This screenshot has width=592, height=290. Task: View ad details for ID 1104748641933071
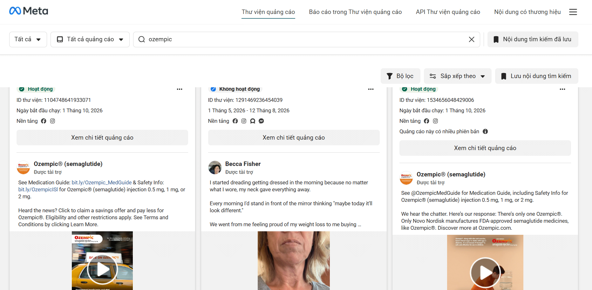coord(102,138)
